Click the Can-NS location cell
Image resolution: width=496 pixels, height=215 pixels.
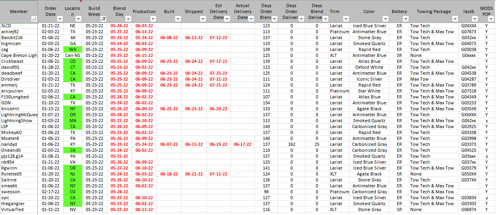pyautogui.click(x=73, y=55)
